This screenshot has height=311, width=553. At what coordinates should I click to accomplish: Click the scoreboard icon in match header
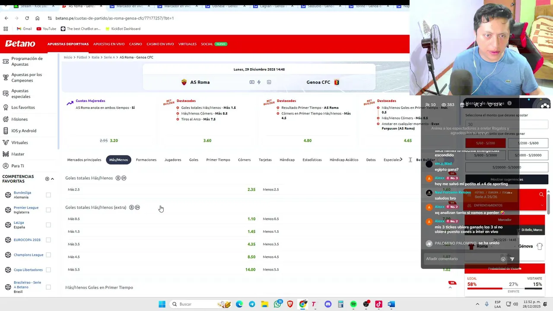269,82
